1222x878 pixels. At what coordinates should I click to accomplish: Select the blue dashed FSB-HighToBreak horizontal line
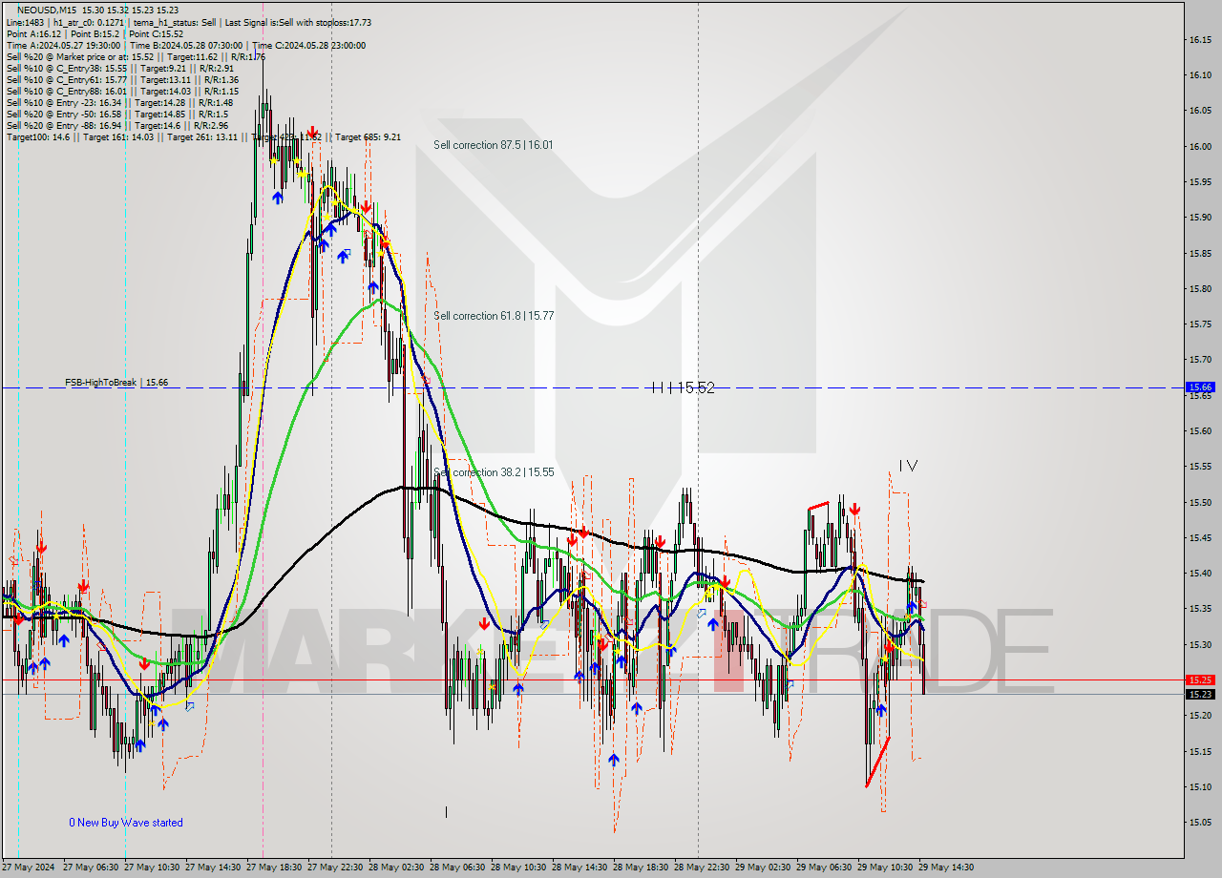coord(592,387)
